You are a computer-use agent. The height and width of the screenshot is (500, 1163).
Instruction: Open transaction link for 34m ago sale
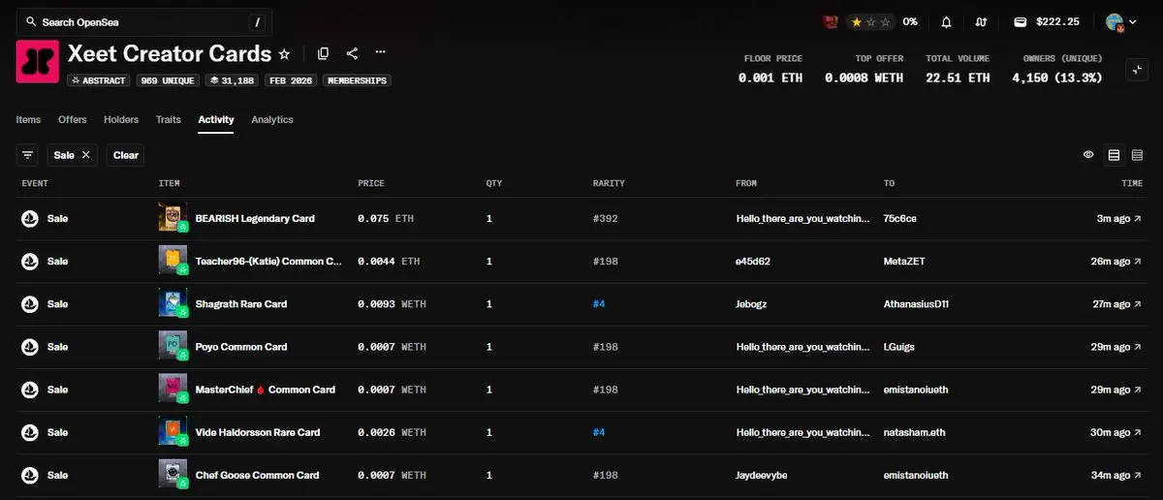tap(1139, 475)
